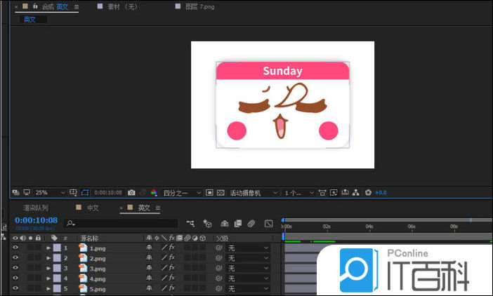Toggle the mask and shape path visibility icon

pos(86,192)
